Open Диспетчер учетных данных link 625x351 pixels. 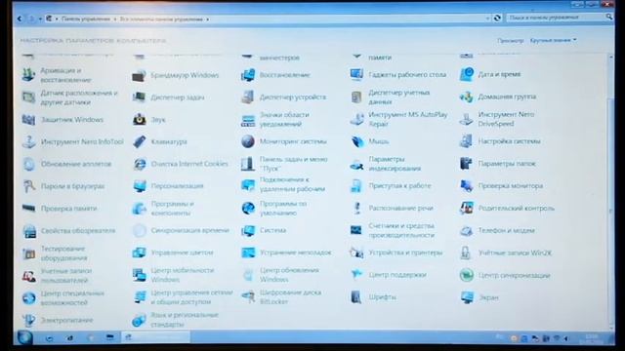click(399, 97)
